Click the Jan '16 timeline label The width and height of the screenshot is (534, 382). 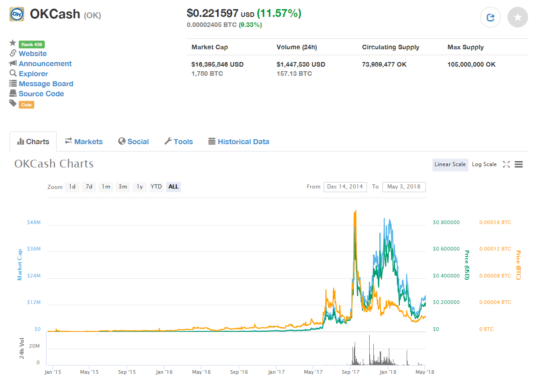point(164,372)
